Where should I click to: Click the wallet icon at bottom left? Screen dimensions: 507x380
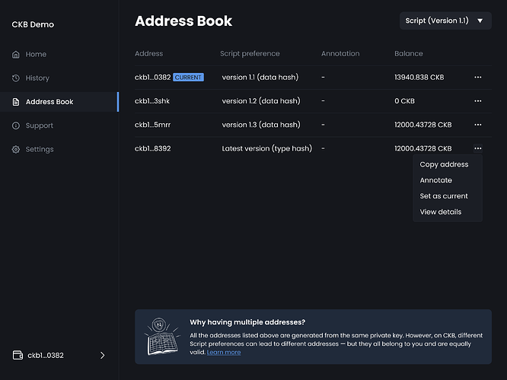tap(17, 355)
